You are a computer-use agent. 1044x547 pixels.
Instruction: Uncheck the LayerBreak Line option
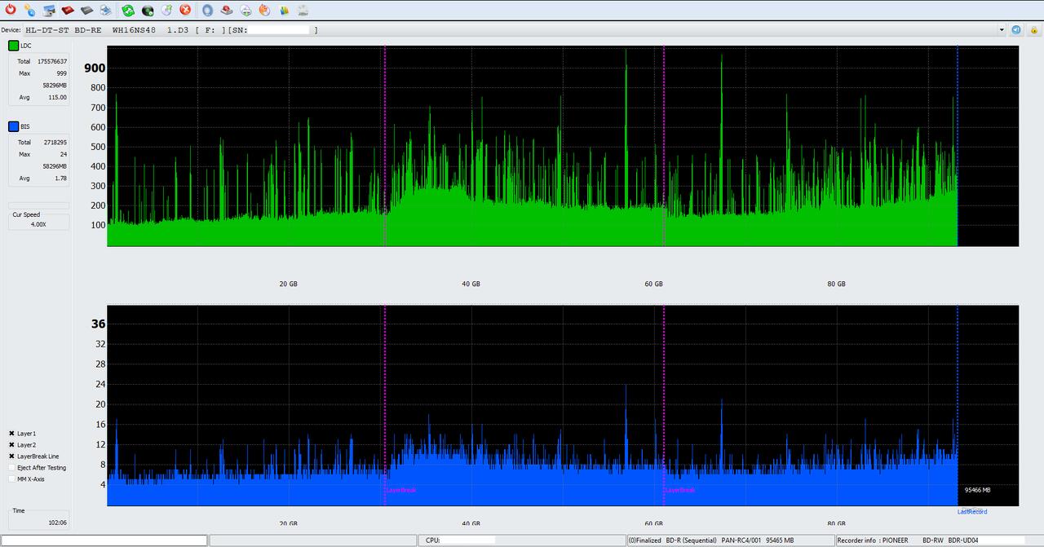click(x=11, y=457)
